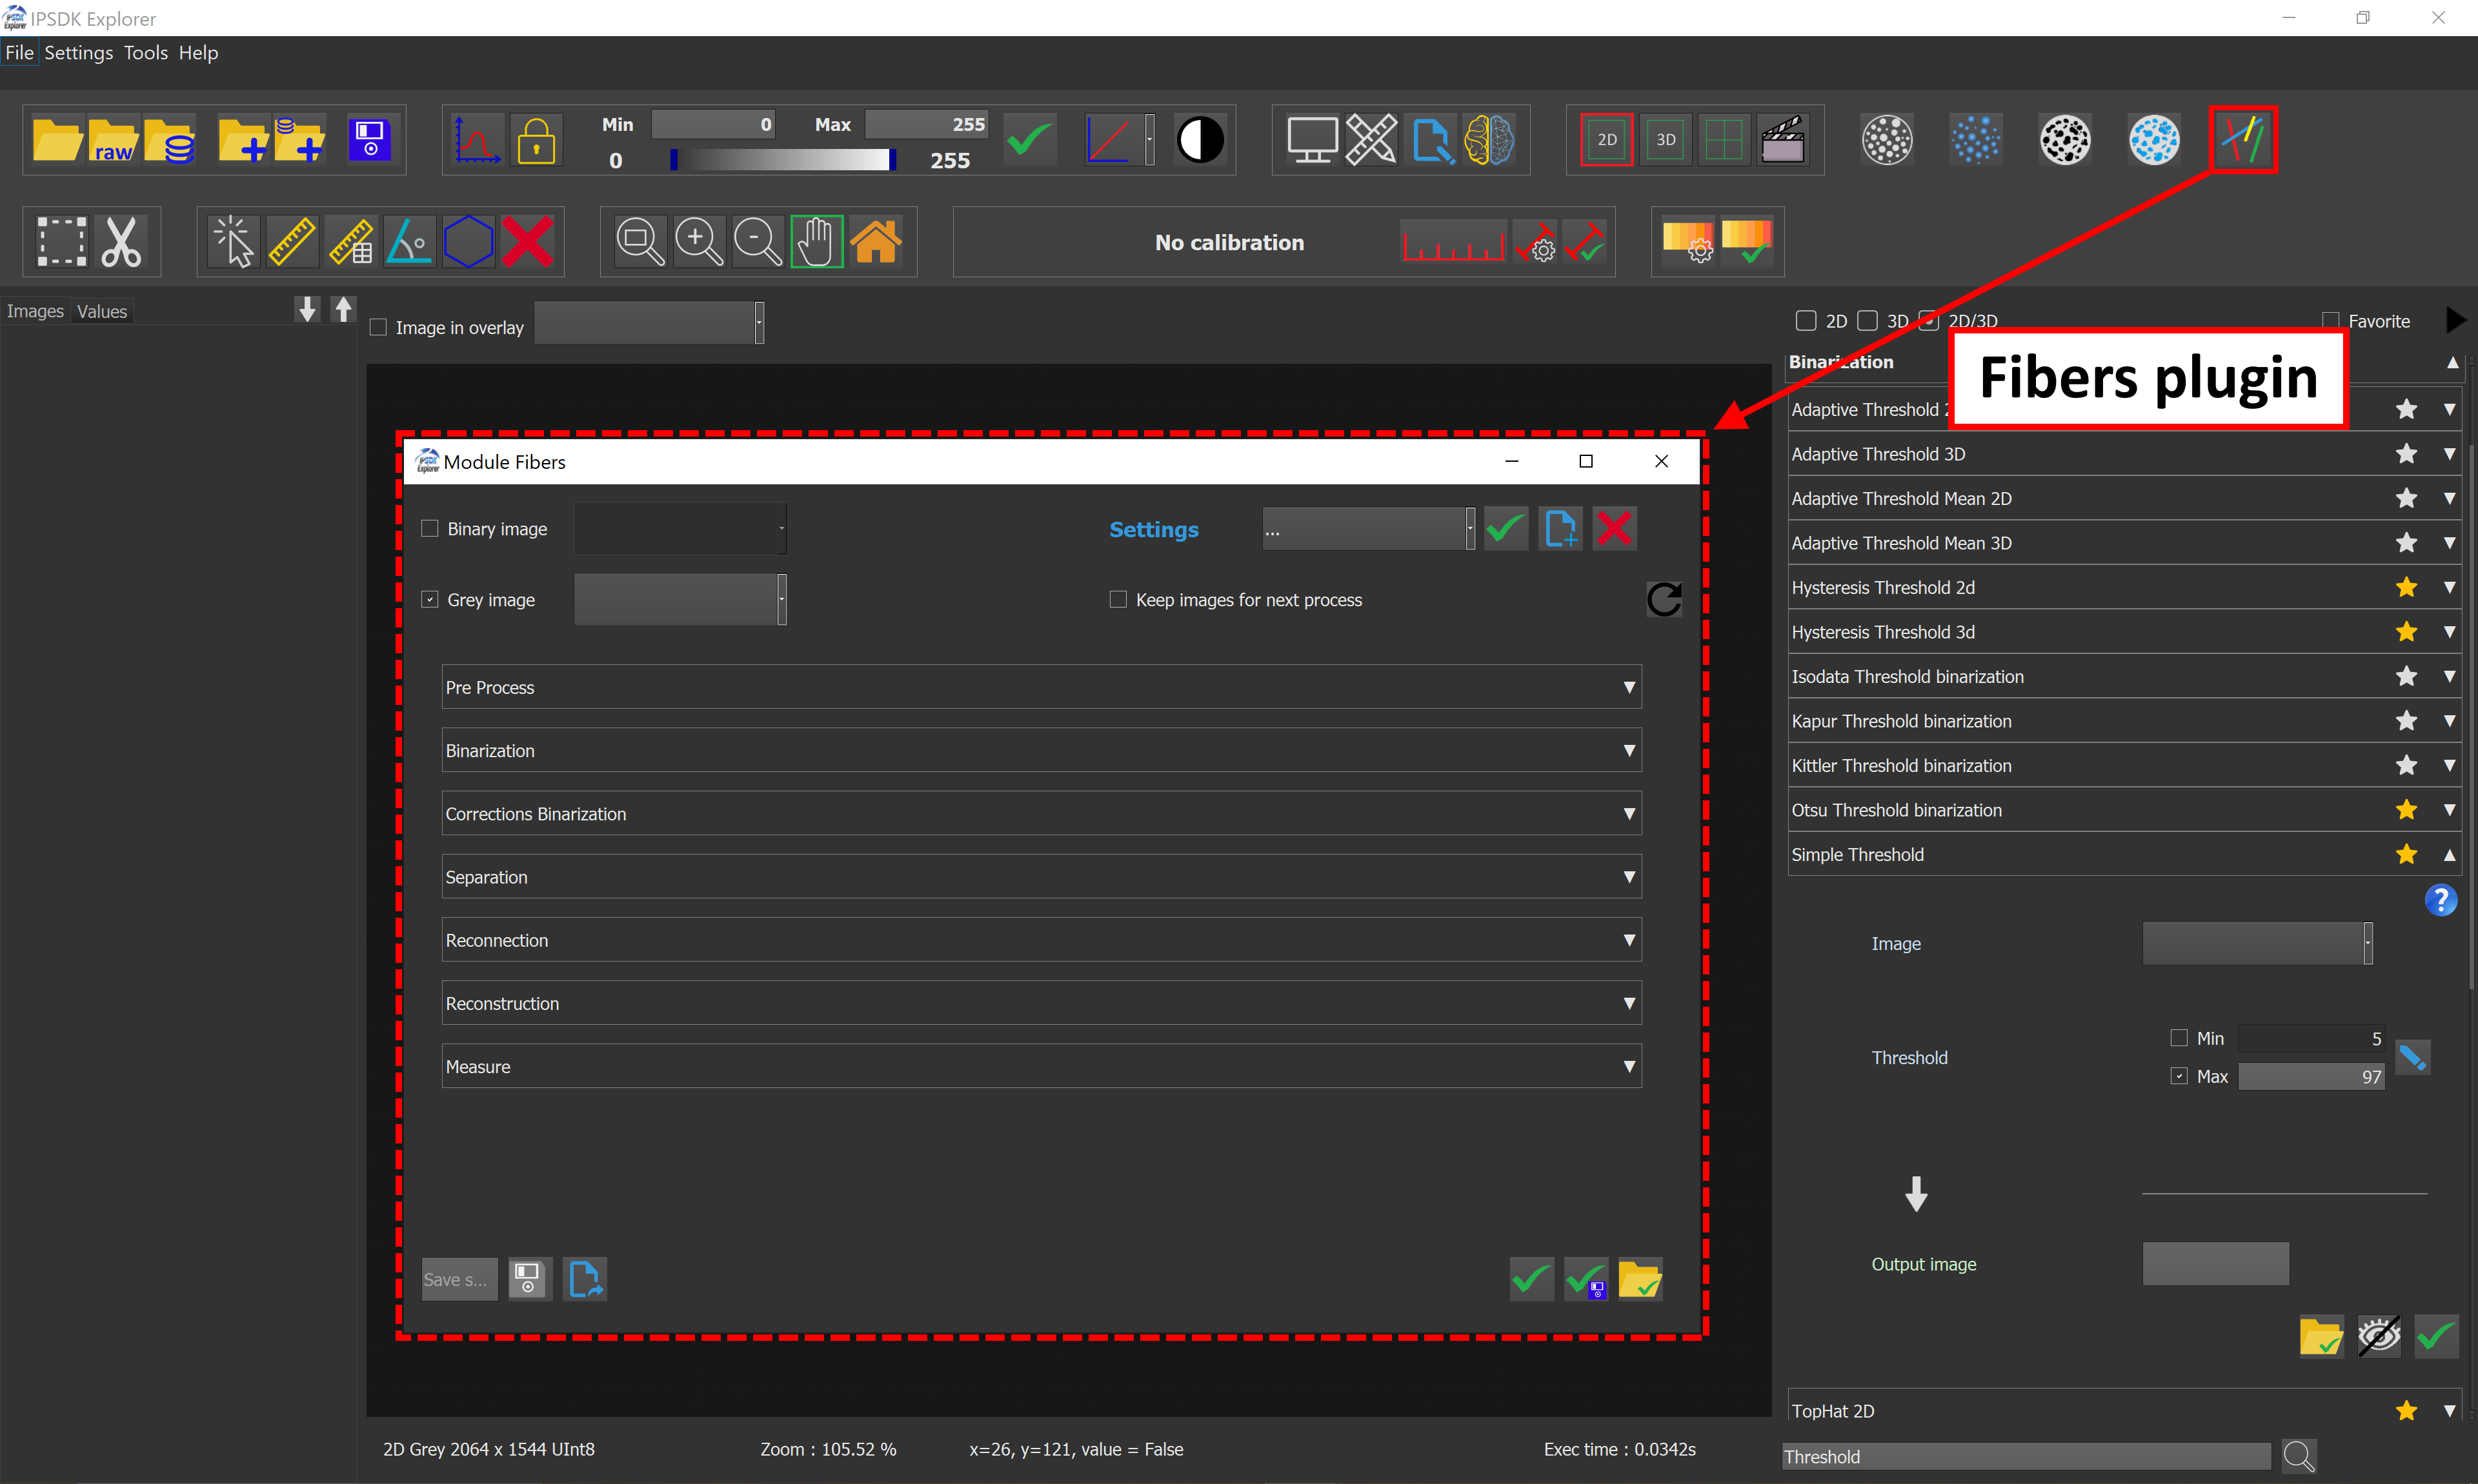Select the scissors crop tool

coord(122,242)
